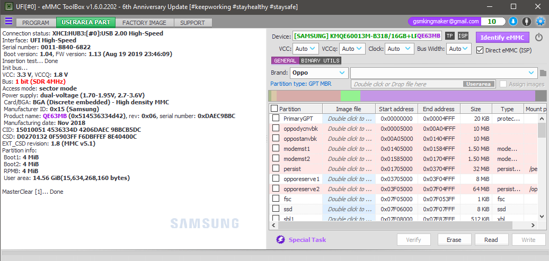The width and height of the screenshot is (549, 261).
Task: Switch to PROGRAM tab
Action: 36,23
